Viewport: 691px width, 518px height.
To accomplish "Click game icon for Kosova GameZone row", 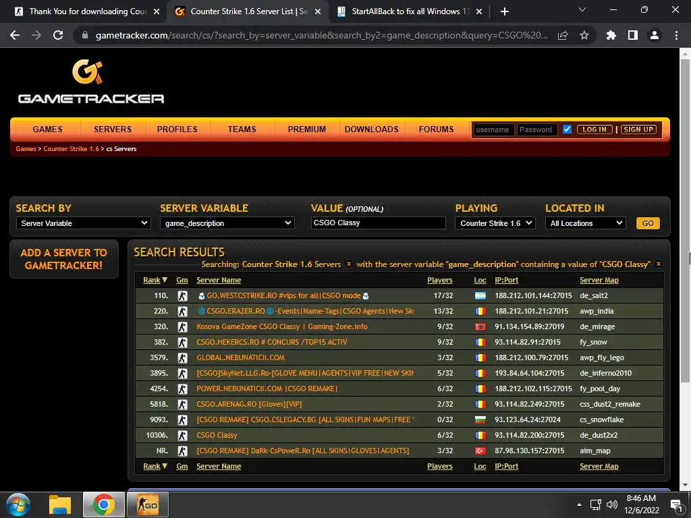I will pos(182,327).
